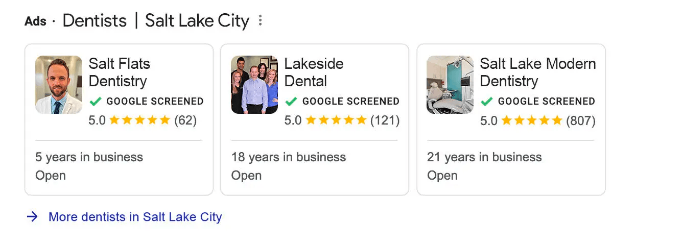
Task: Click the Salt Lake Modern Dentistry office photo
Action: pos(450,85)
